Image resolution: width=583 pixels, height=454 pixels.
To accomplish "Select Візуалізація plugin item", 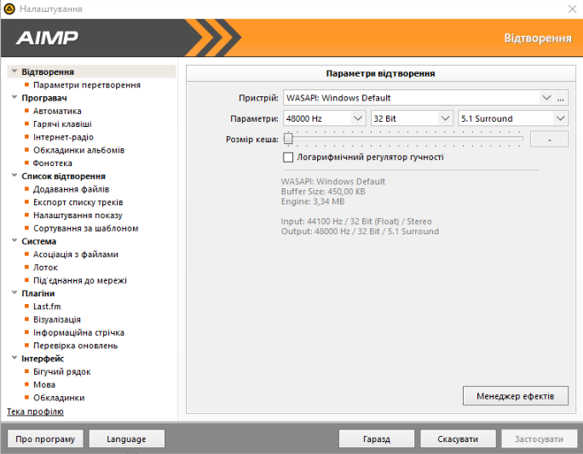I will [57, 319].
